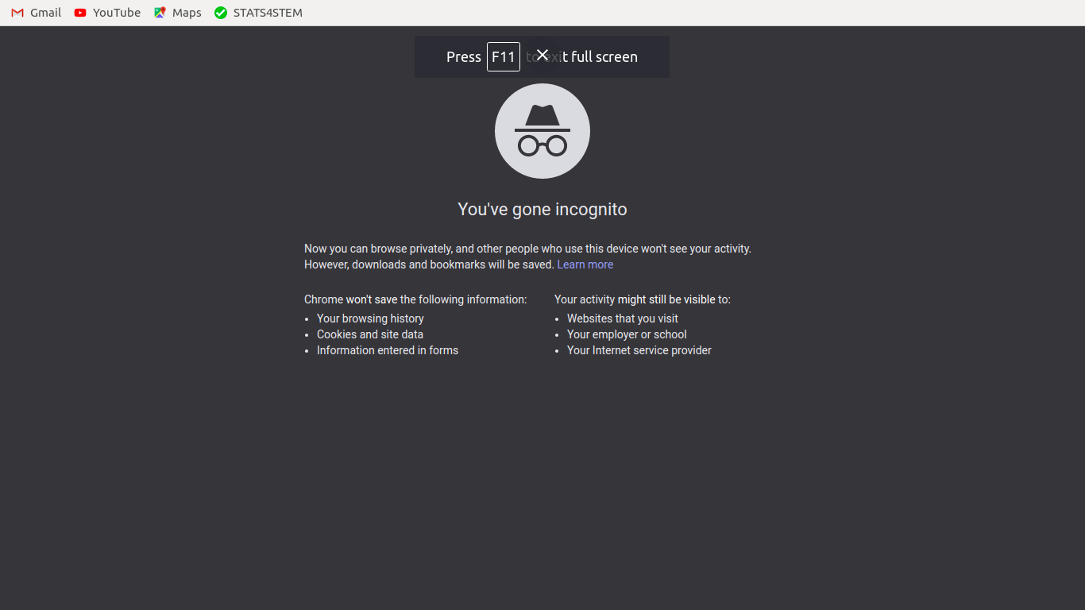Click the Gmail envelope icon in bookmarks bar
The image size is (1085, 610).
click(x=17, y=13)
